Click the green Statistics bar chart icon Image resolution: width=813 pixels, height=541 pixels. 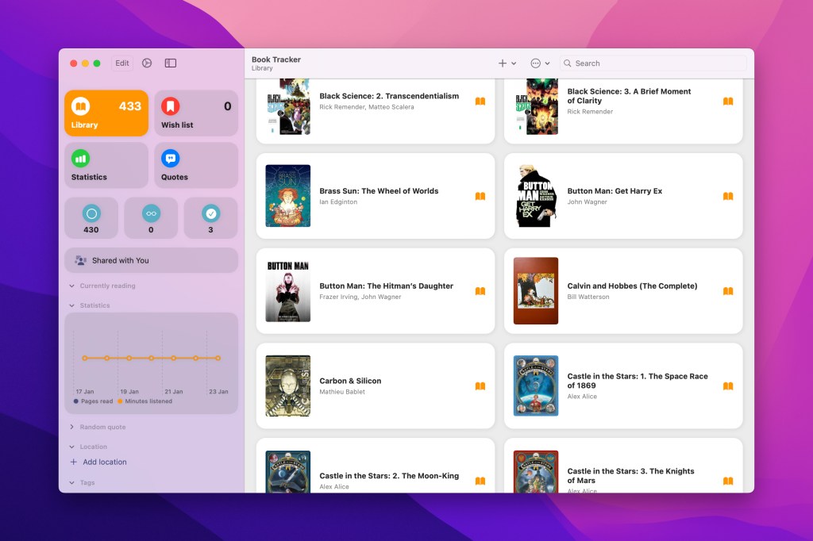coord(80,159)
